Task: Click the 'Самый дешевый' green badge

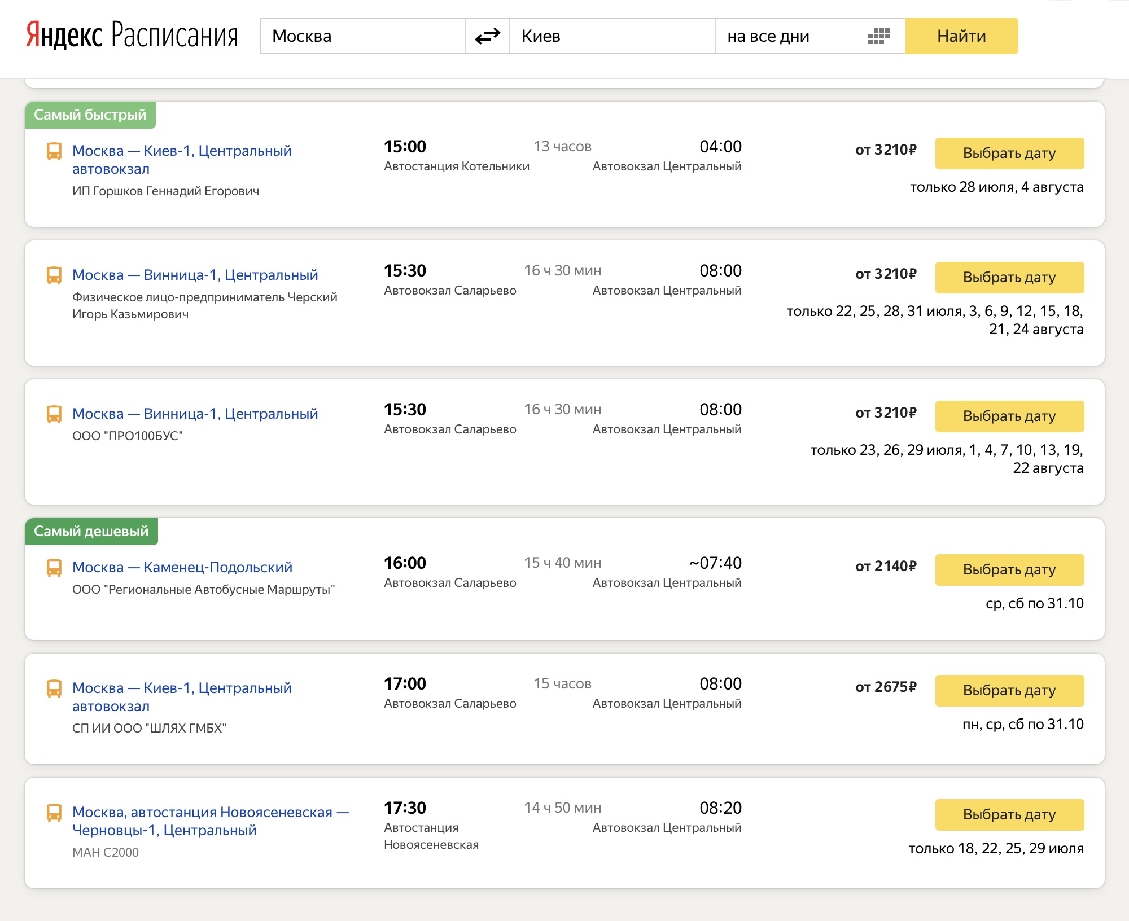Action: 91,532
